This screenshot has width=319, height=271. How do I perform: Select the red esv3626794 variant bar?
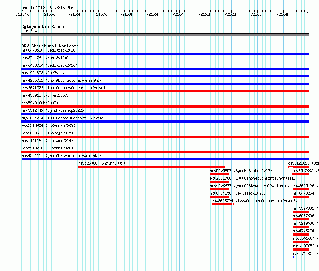223,204
